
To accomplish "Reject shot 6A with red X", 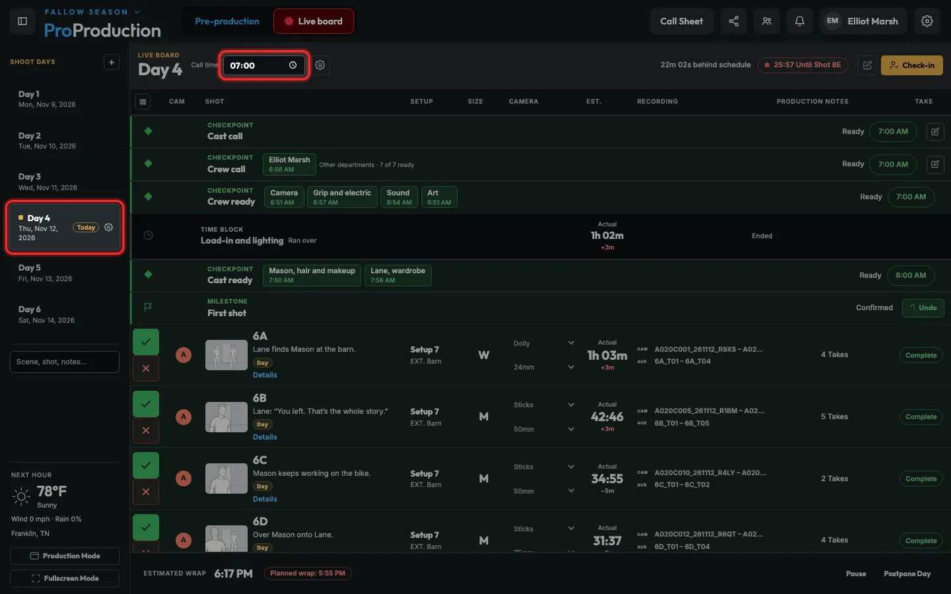I will click(146, 368).
